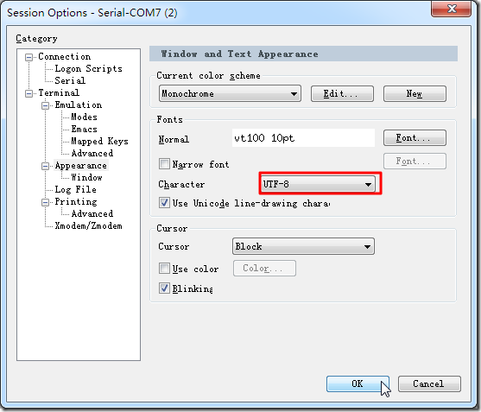Enable the Use color checkbox

click(x=164, y=269)
